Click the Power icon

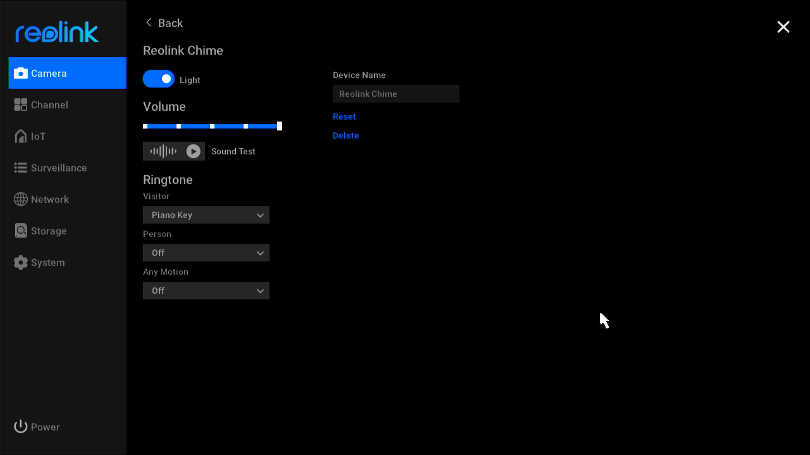[x=21, y=427]
